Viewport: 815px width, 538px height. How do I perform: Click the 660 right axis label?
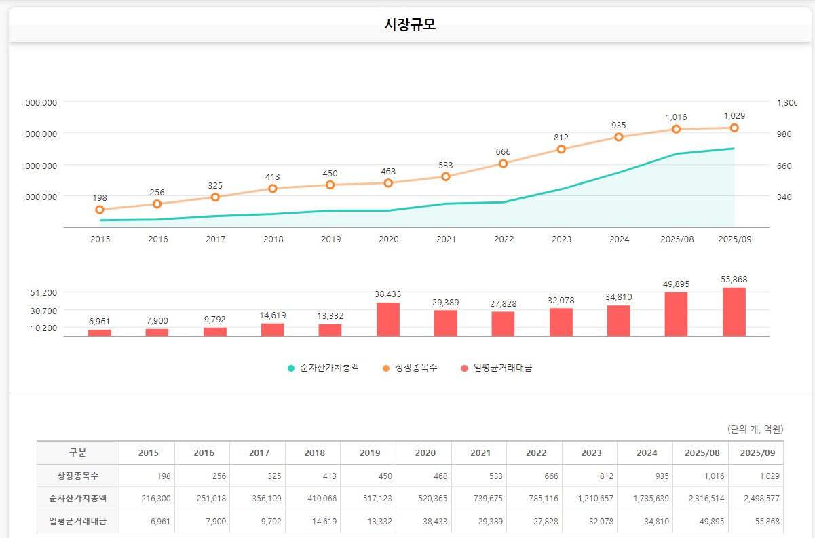pos(784,166)
